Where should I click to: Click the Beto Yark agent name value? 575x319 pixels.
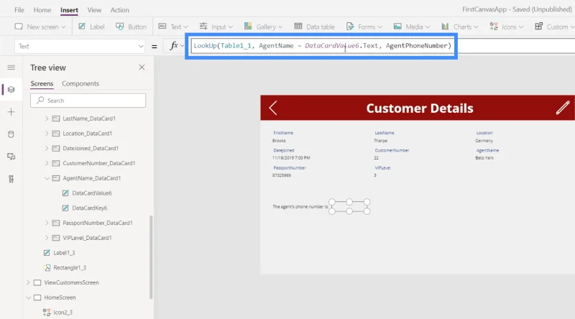[x=484, y=157]
